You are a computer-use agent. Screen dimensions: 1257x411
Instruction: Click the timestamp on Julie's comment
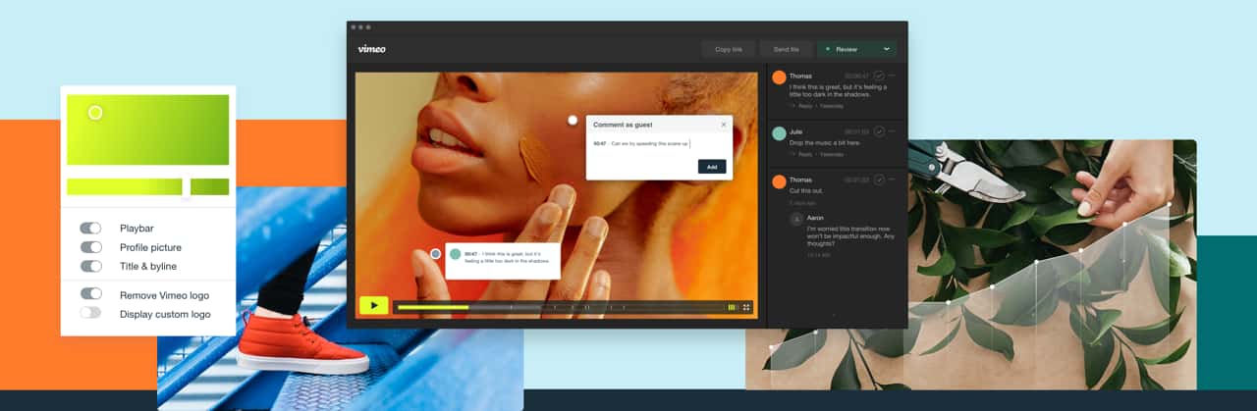pos(857,131)
